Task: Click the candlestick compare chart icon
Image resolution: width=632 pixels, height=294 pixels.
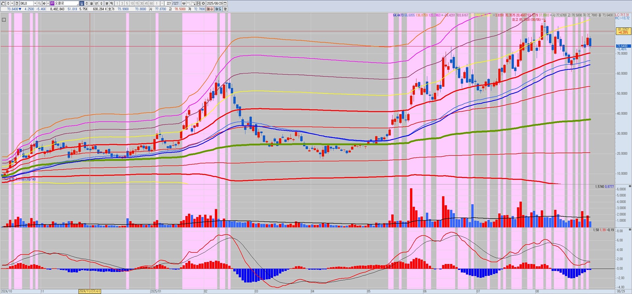Action: click(189, 3)
